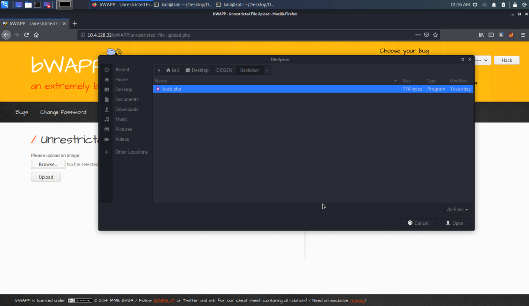529x306 pixels.
Task: Click the FoxyProxy extension icon
Action: (511, 35)
